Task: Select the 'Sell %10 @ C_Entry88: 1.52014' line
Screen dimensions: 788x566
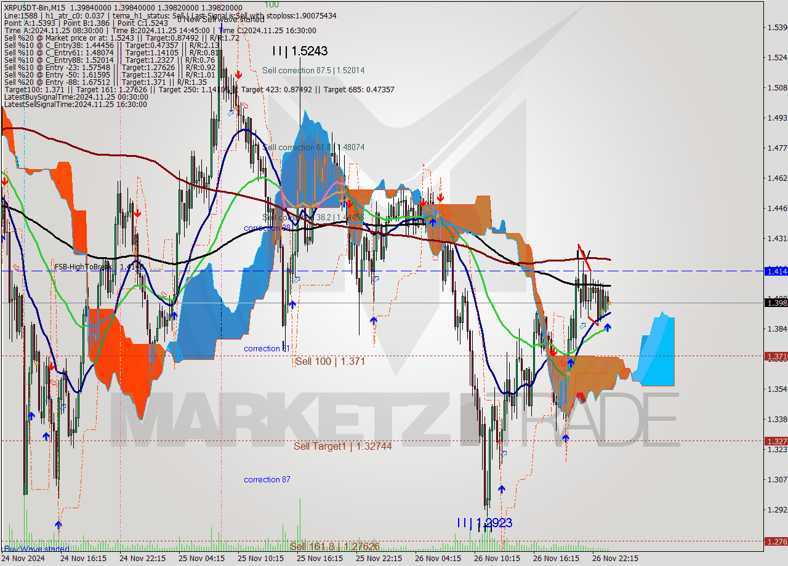Action: click(110, 60)
